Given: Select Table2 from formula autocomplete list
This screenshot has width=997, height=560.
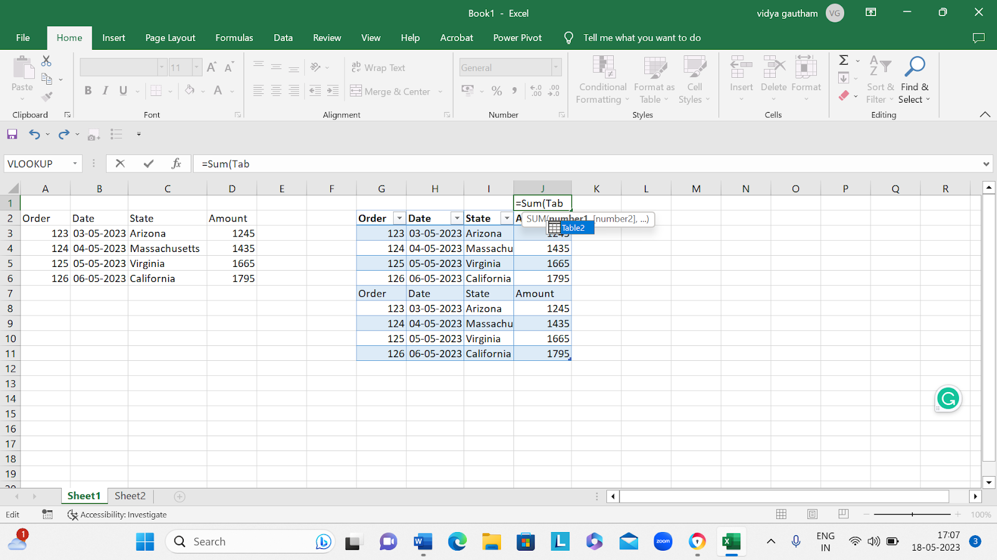Looking at the screenshot, I should (x=571, y=228).
